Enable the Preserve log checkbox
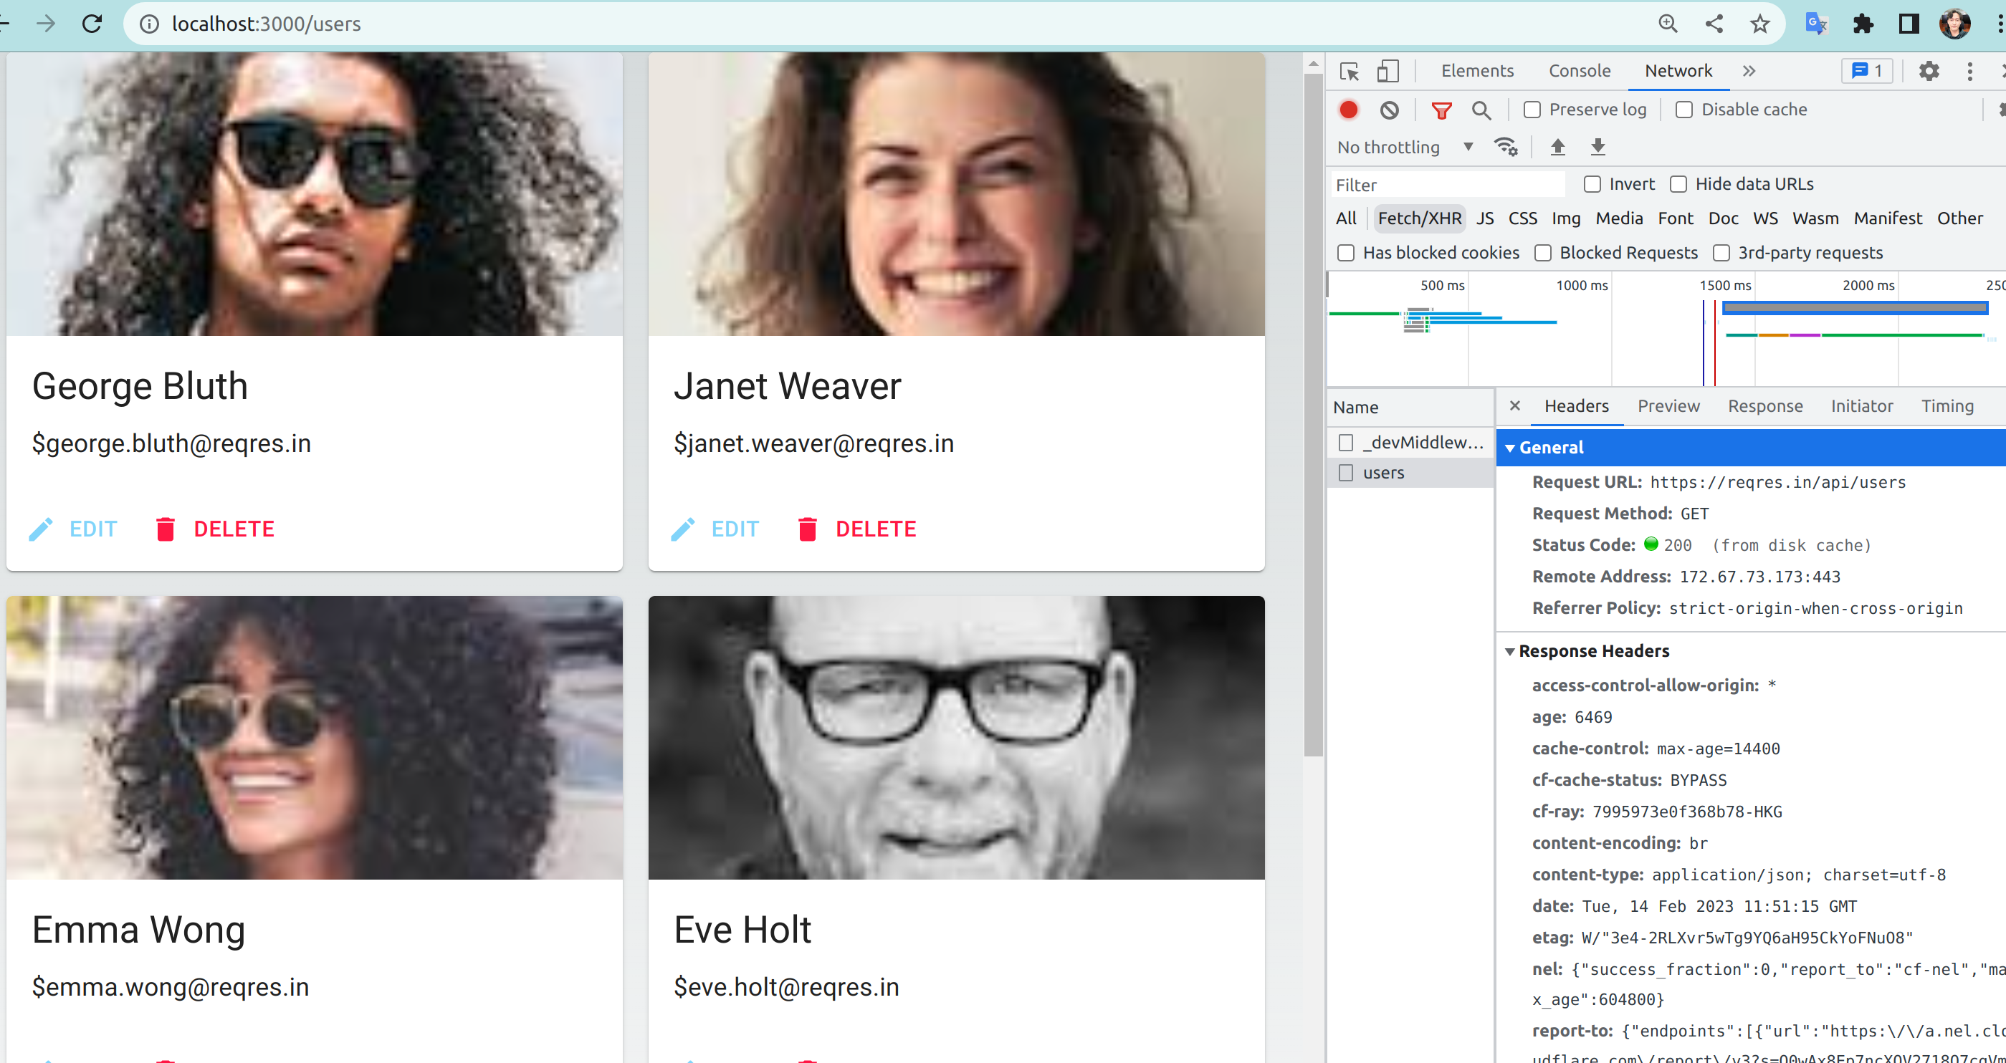This screenshot has width=2006, height=1063. (x=1532, y=110)
